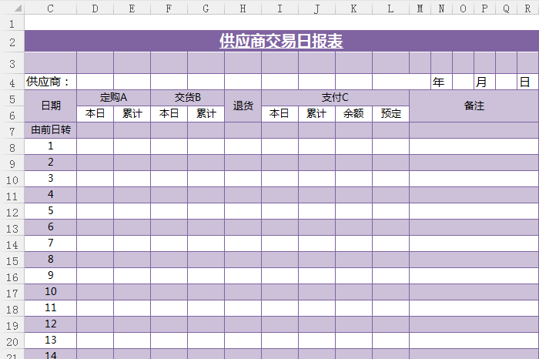Select column D header
This screenshot has height=359, width=539.
(95, 8)
